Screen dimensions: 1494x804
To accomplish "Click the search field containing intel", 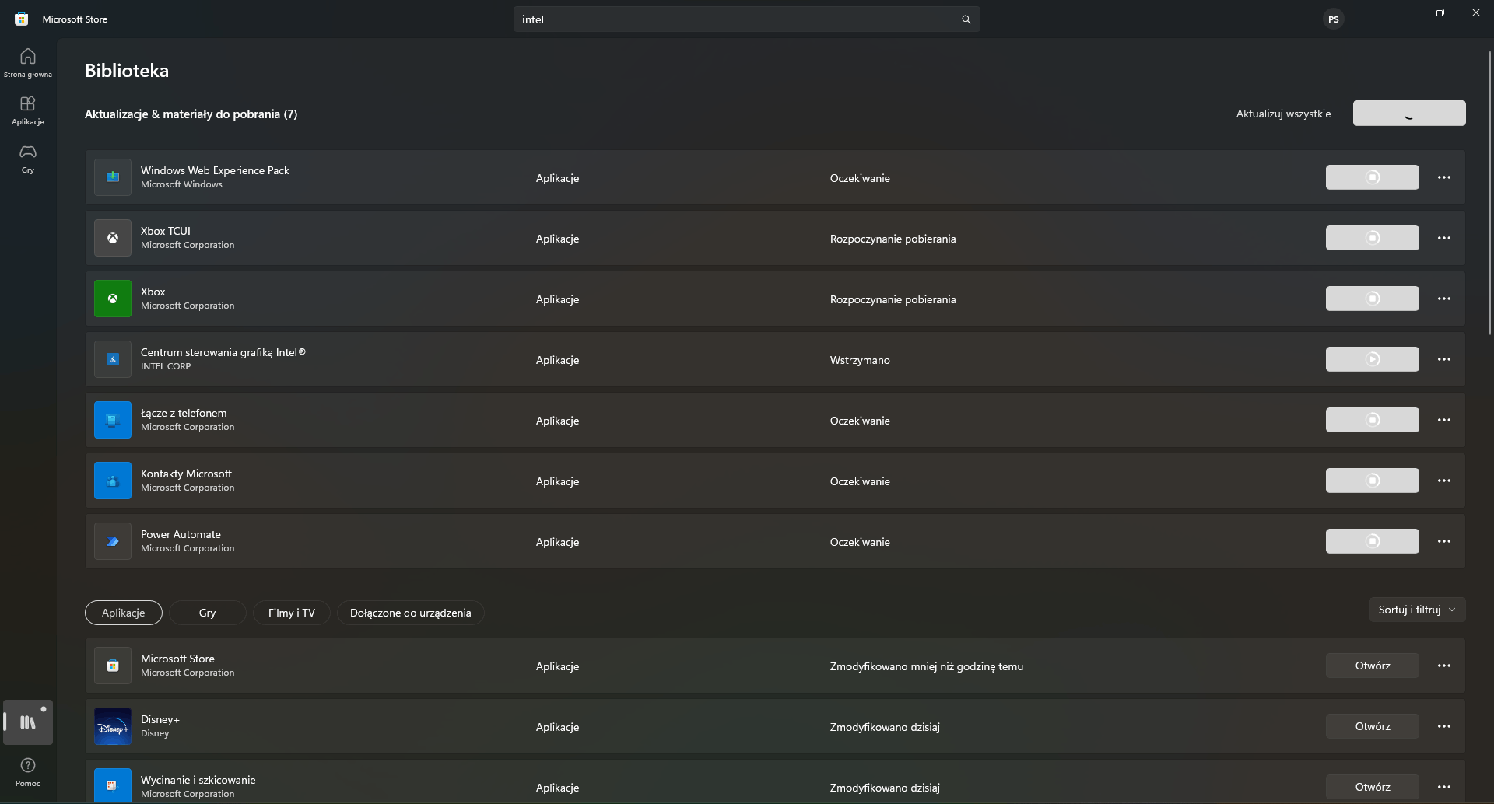I will pos(746,19).
